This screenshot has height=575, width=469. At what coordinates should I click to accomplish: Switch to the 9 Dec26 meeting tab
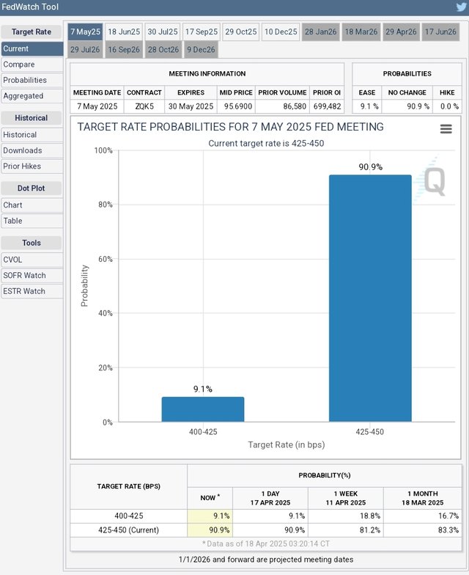pos(201,50)
